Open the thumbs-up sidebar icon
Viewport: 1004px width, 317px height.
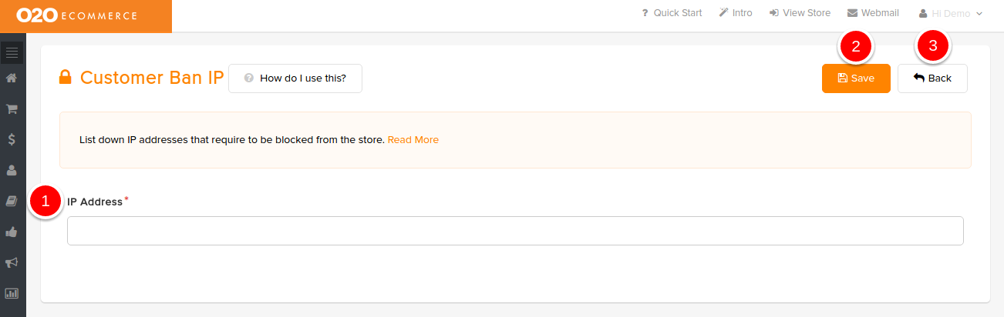click(x=12, y=232)
